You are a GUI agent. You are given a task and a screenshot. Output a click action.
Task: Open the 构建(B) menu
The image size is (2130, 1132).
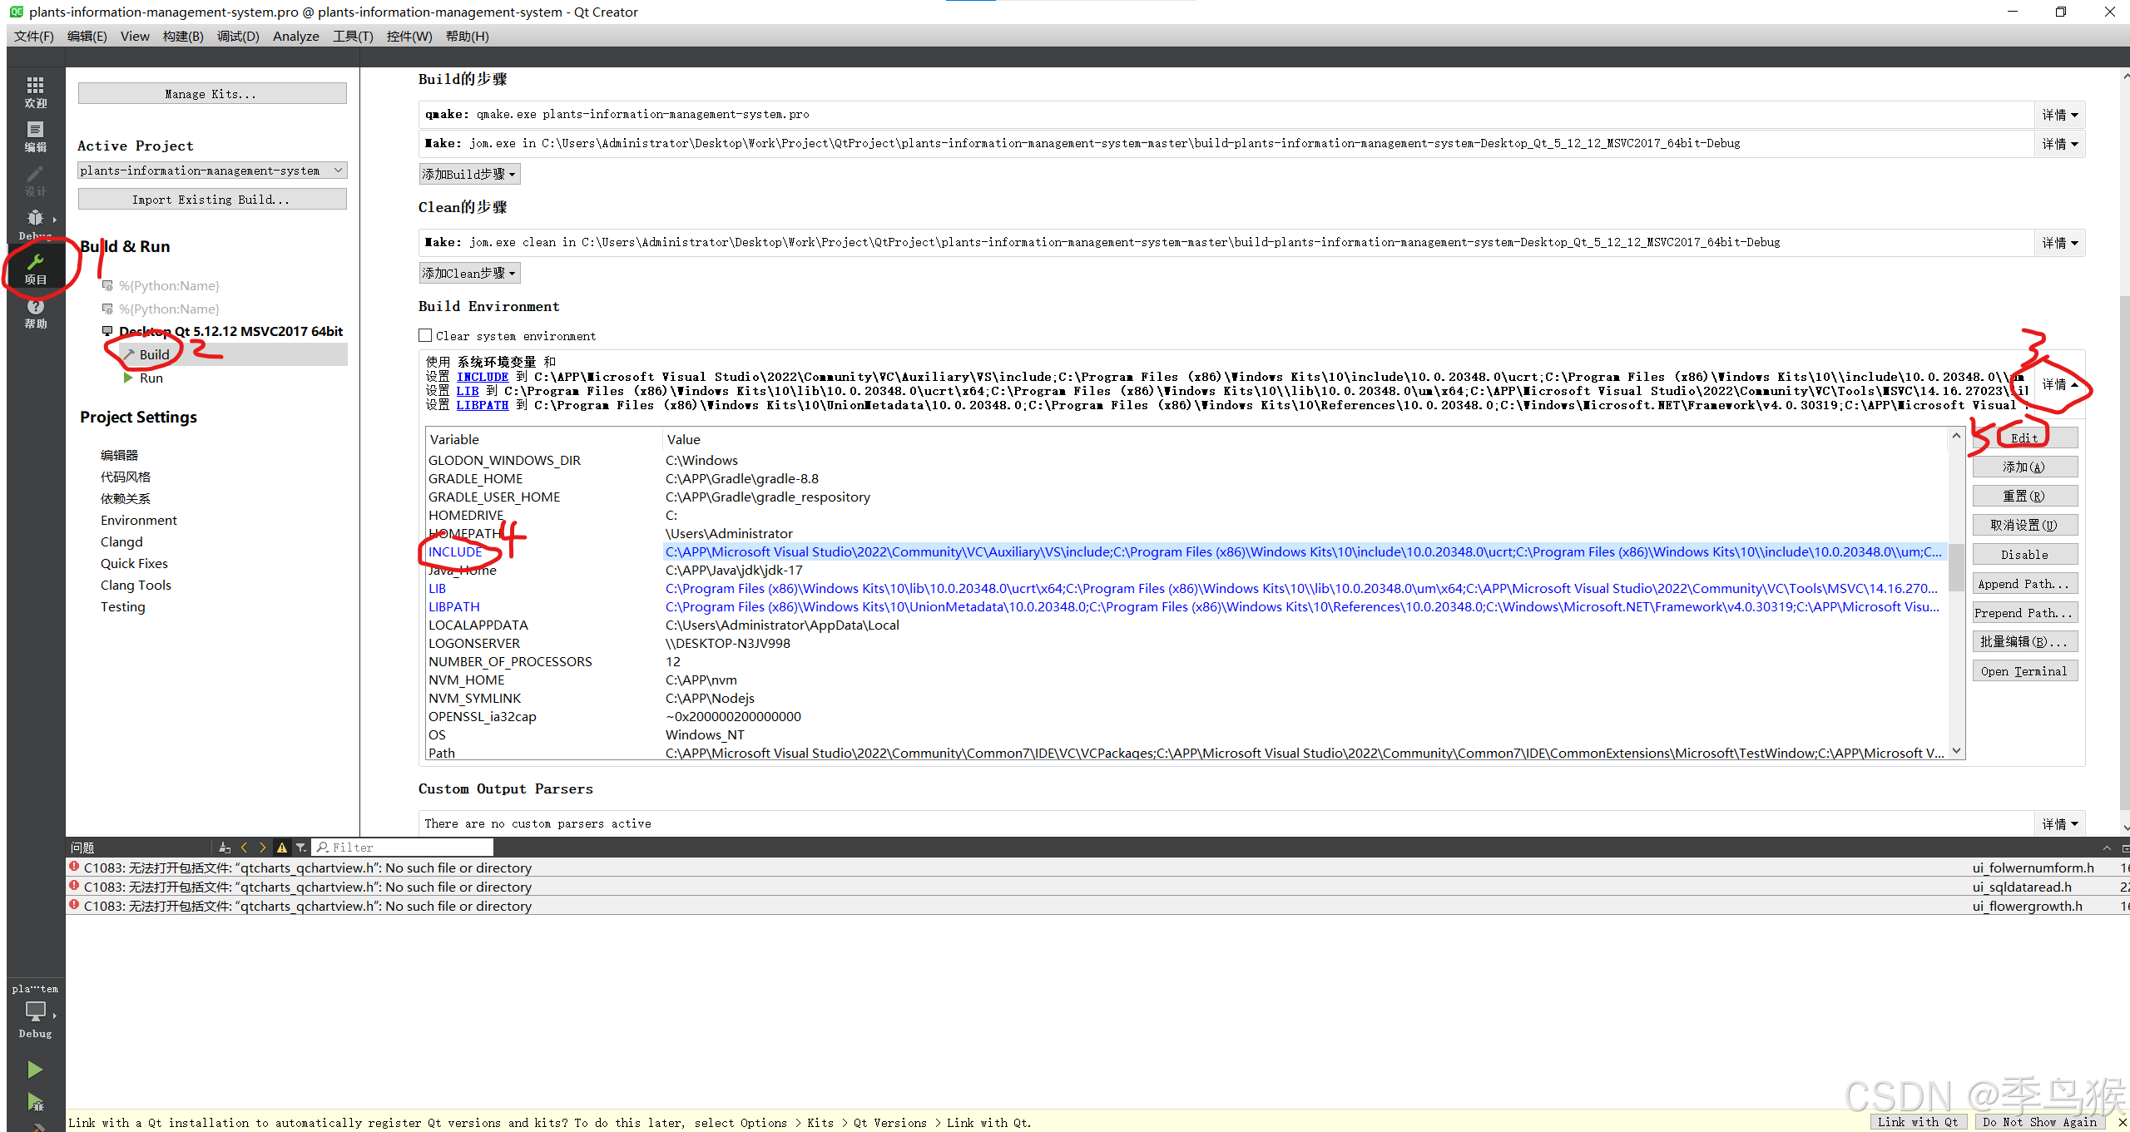[x=183, y=36]
